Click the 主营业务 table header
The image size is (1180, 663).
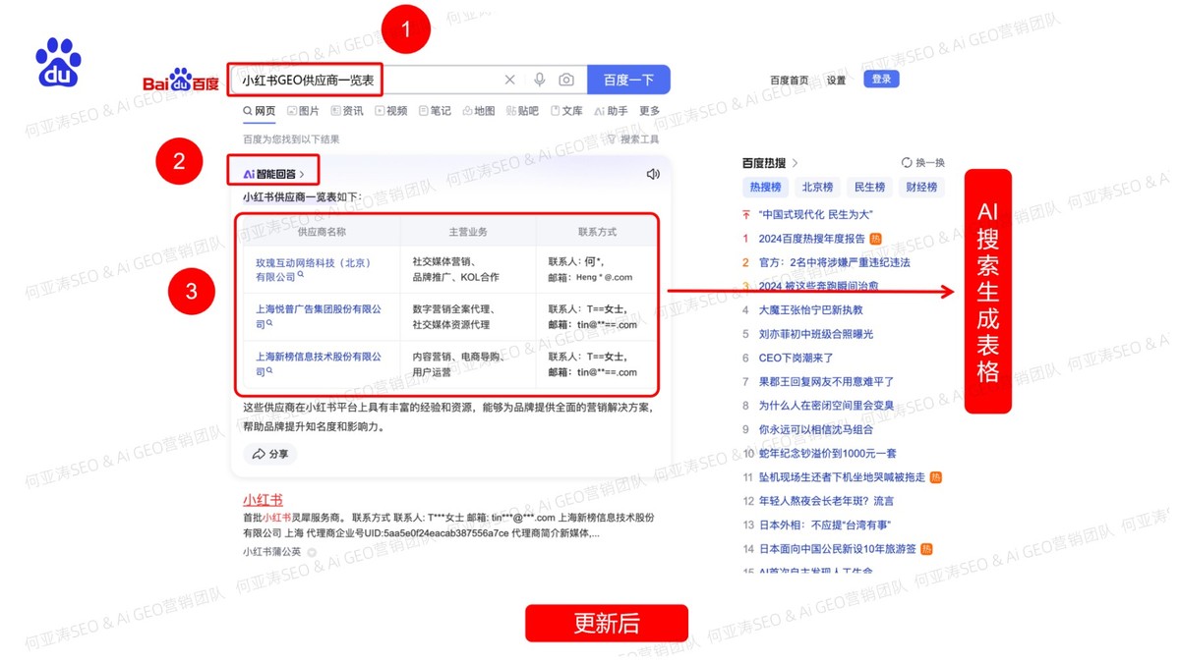click(x=468, y=232)
